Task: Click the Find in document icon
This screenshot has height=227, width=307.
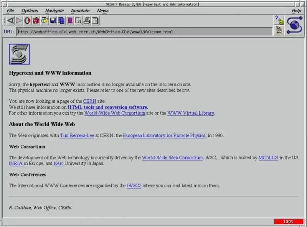Action: (78, 21)
